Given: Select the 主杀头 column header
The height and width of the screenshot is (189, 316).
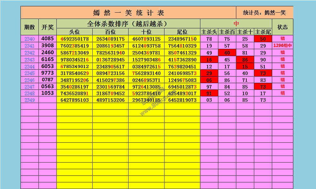Looking at the screenshot, I should click(209, 32).
